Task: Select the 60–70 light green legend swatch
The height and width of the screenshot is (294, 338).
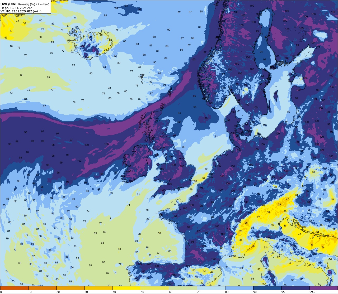Action: [183, 288]
